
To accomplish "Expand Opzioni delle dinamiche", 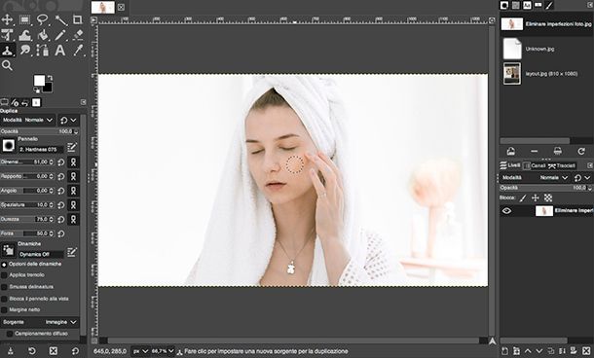I will 4,265.
